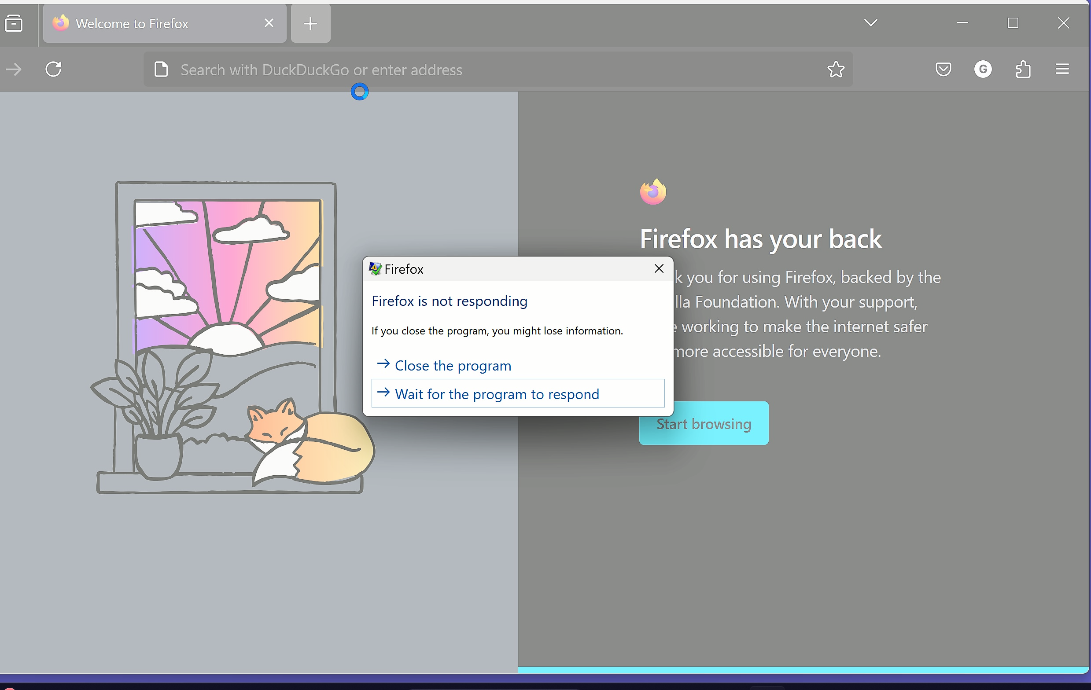Click the Start browsing button
Image resolution: width=1091 pixels, height=690 pixels.
click(704, 423)
